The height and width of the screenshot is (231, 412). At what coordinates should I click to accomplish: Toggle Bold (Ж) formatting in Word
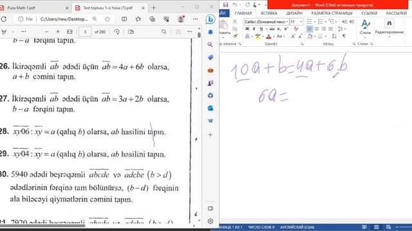point(247,29)
